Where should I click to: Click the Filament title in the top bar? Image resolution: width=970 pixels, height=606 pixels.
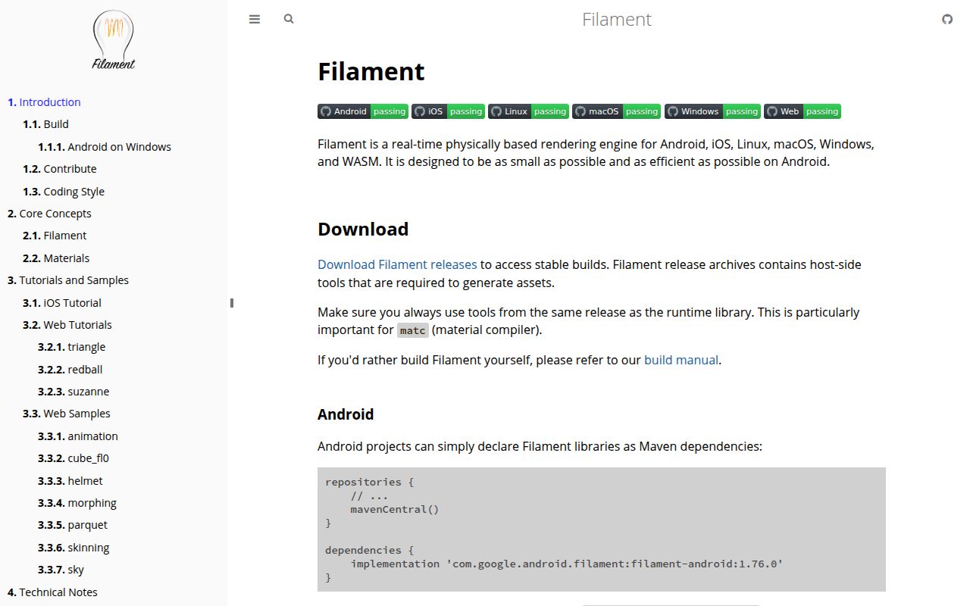(x=617, y=20)
